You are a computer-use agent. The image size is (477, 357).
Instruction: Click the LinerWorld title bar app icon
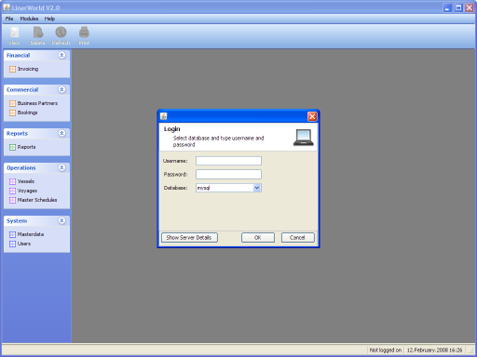(x=7, y=7)
